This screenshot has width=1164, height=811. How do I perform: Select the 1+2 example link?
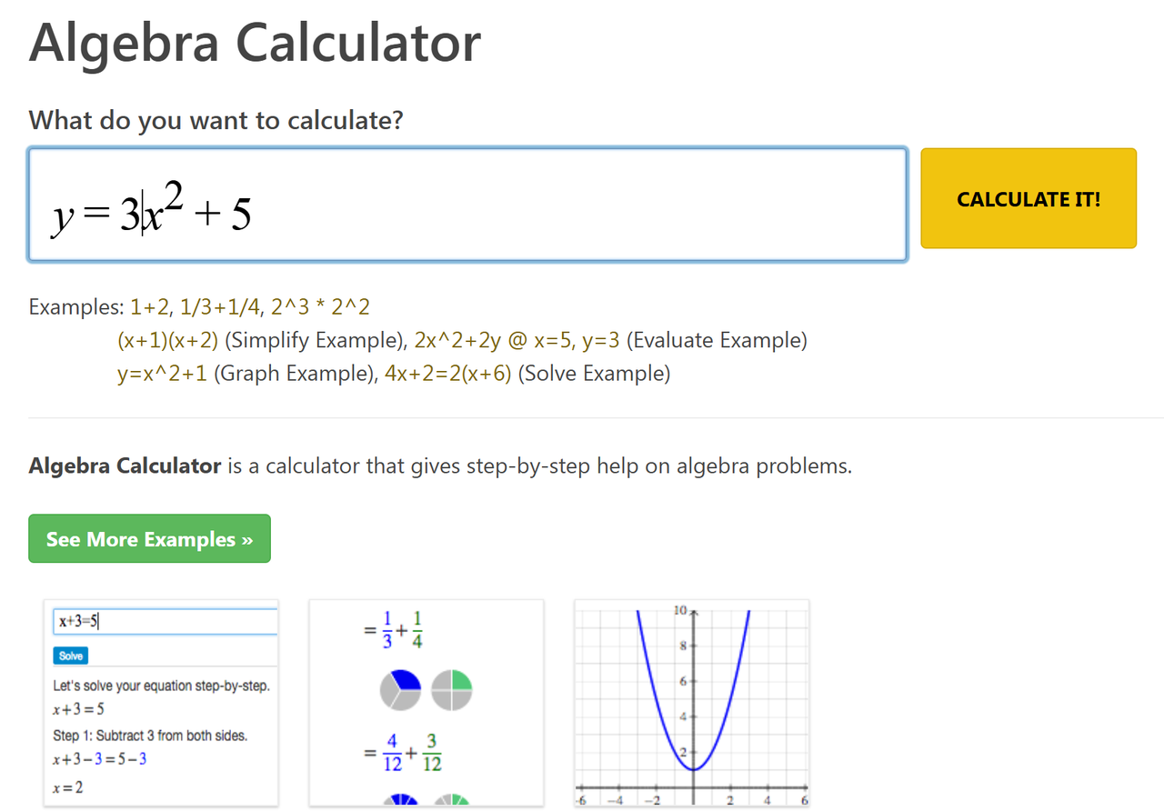148,306
